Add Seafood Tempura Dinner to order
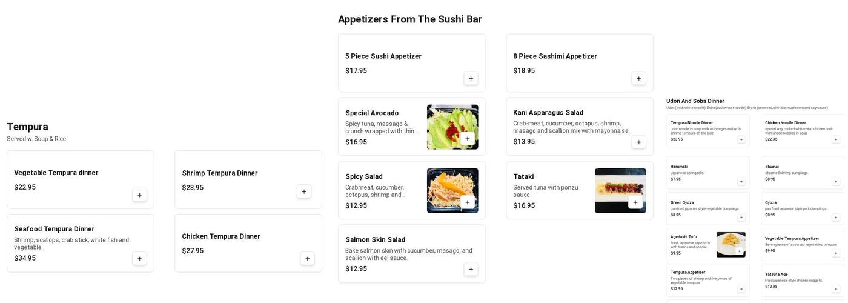 pyautogui.click(x=139, y=259)
